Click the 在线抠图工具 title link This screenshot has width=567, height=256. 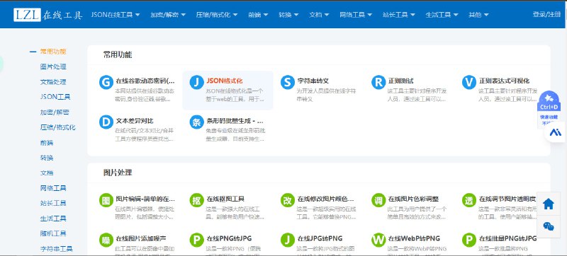tap(225, 199)
